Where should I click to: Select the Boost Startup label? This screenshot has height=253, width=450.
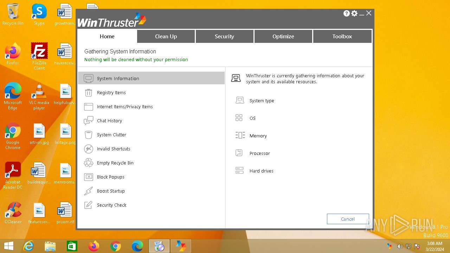coord(111,191)
